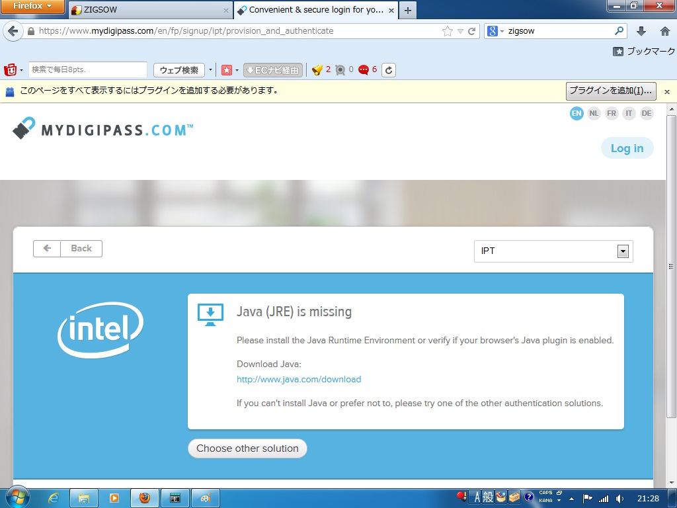Open Windows Media Player from the taskbar
The width and height of the screenshot is (677, 508).
[x=114, y=498]
